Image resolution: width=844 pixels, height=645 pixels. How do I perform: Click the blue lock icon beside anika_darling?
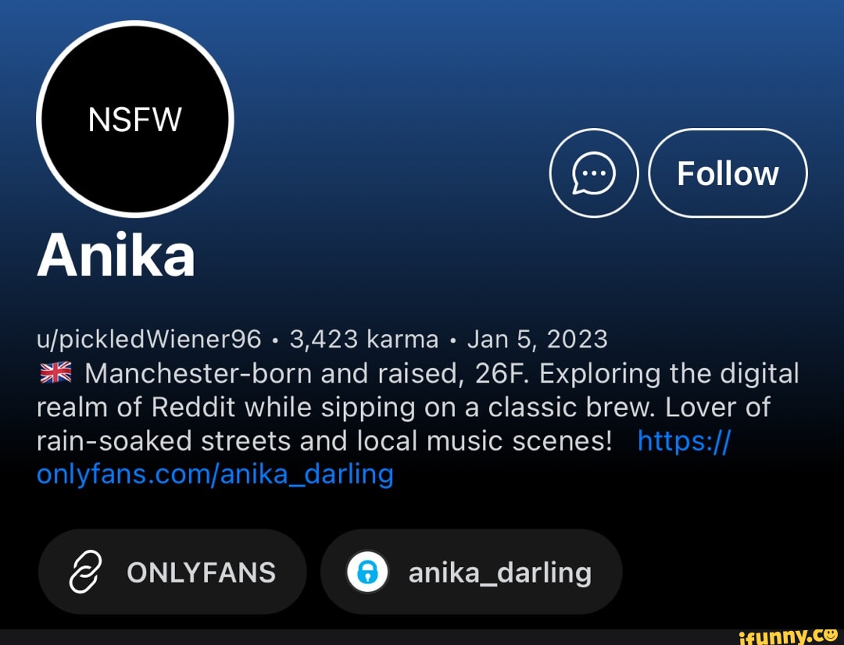[x=367, y=572]
